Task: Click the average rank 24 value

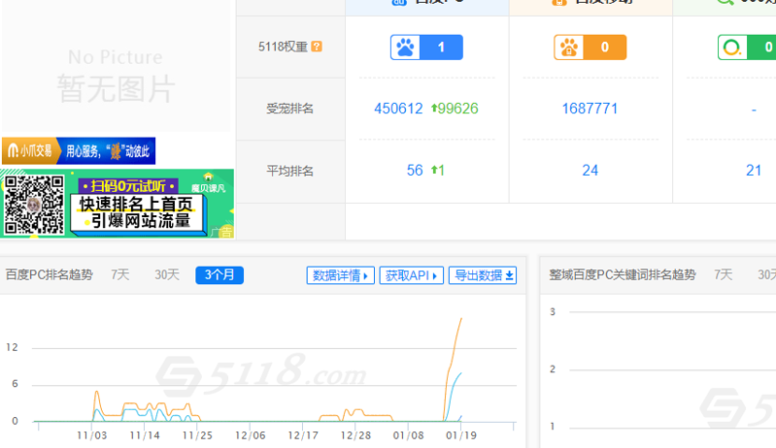Action: (x=590, y=171)
